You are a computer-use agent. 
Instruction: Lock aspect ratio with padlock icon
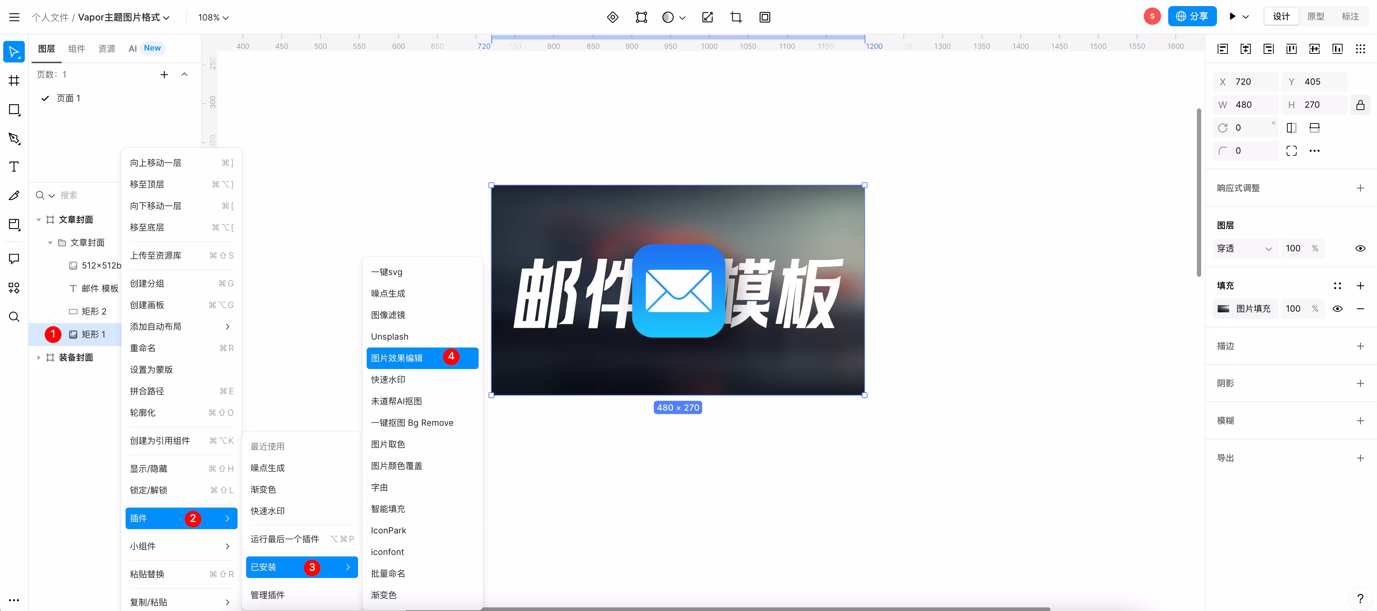pos(1360,105)
